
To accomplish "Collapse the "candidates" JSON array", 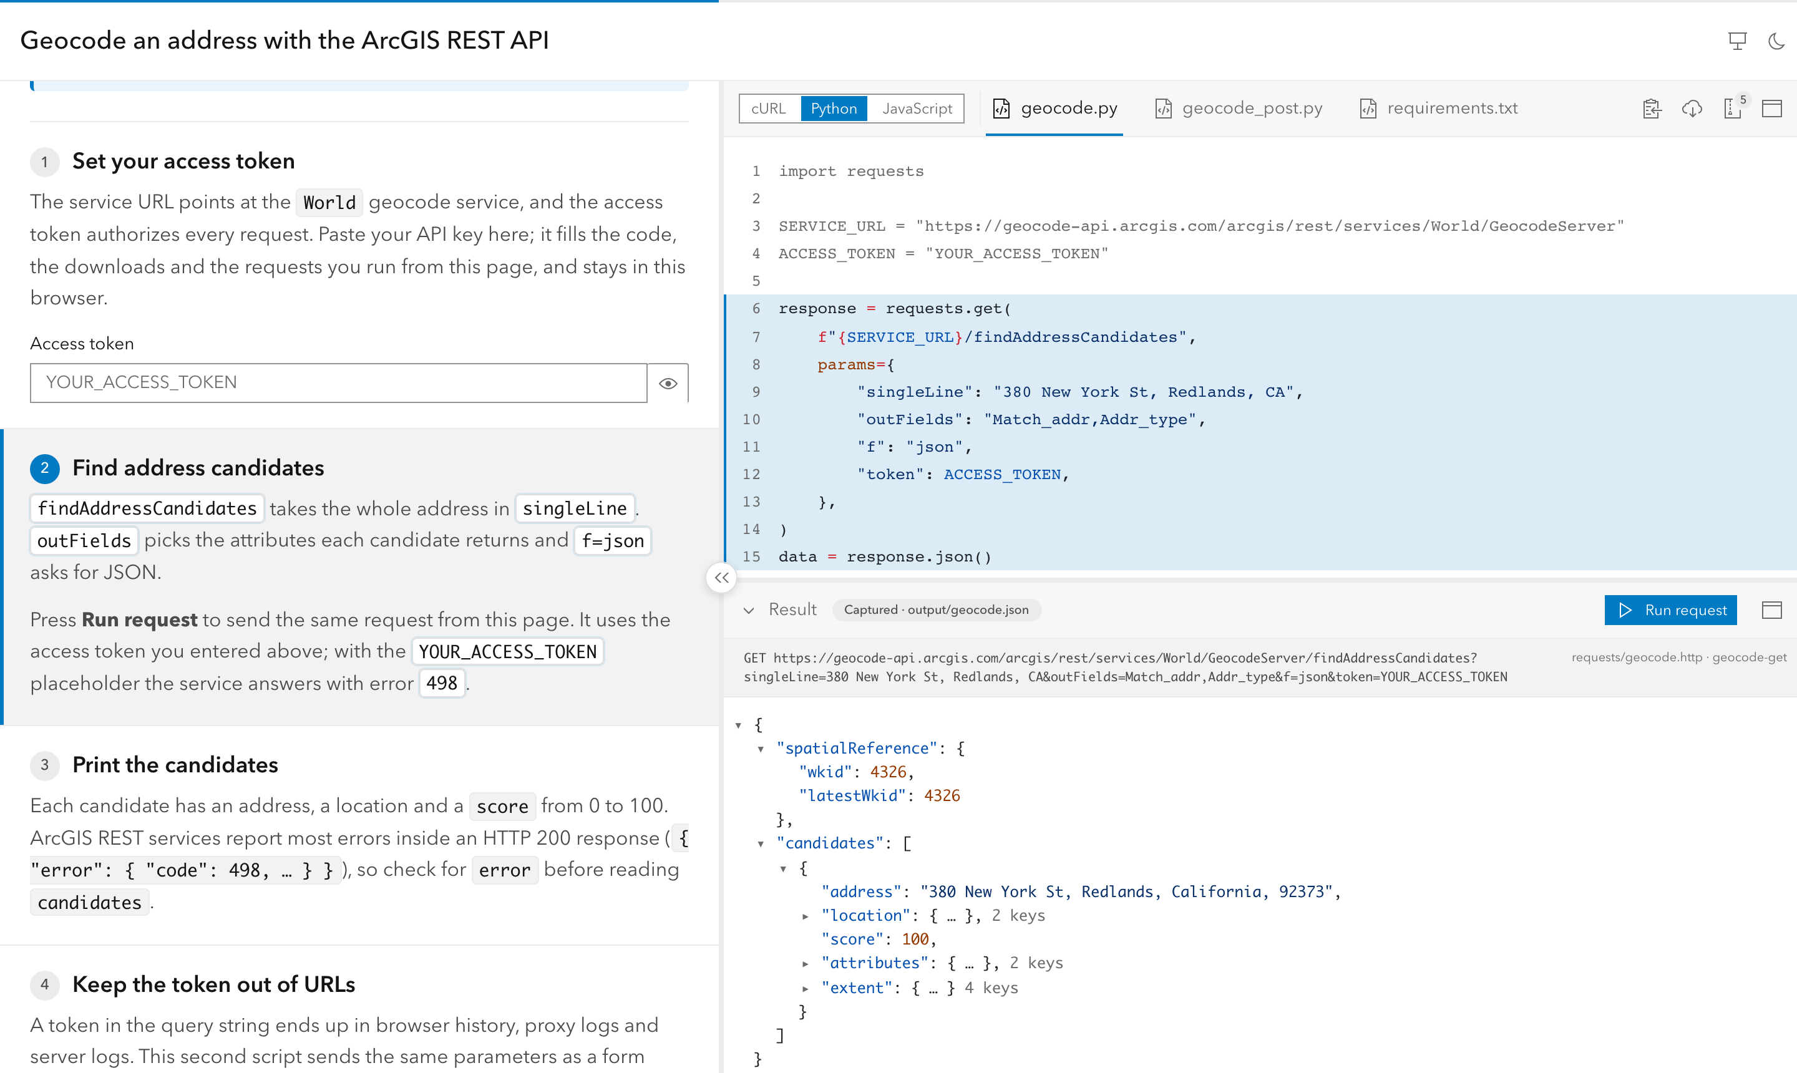I will coord(761,843).
